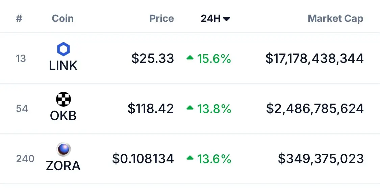Open the ZORA sphere coin logo
The width and height of the screenshot is (380, 188).
point(63,149)
